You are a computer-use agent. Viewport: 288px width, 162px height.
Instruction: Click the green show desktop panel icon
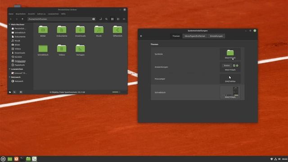click(10, 159)
